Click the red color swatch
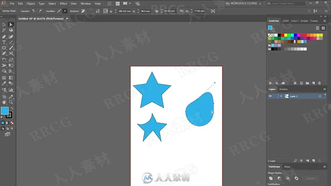331x186 pixels. click(x=282, y=35)
